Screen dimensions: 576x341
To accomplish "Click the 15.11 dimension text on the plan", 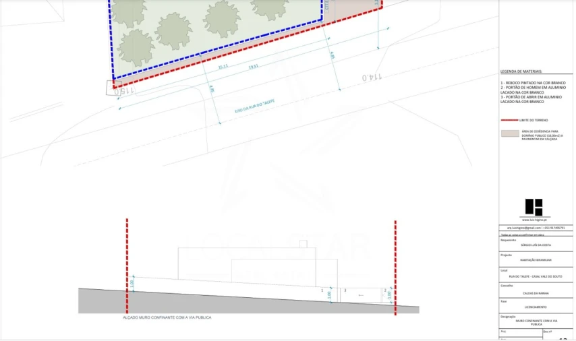I will pos(223,67).
